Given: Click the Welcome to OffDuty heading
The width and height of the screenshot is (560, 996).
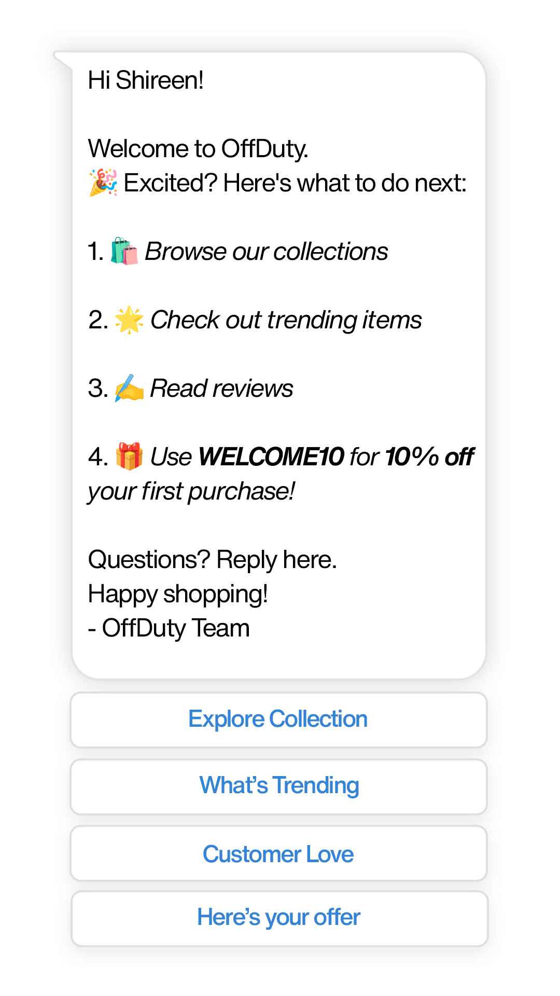Looking at the screenshot, I should click(199, 148).
